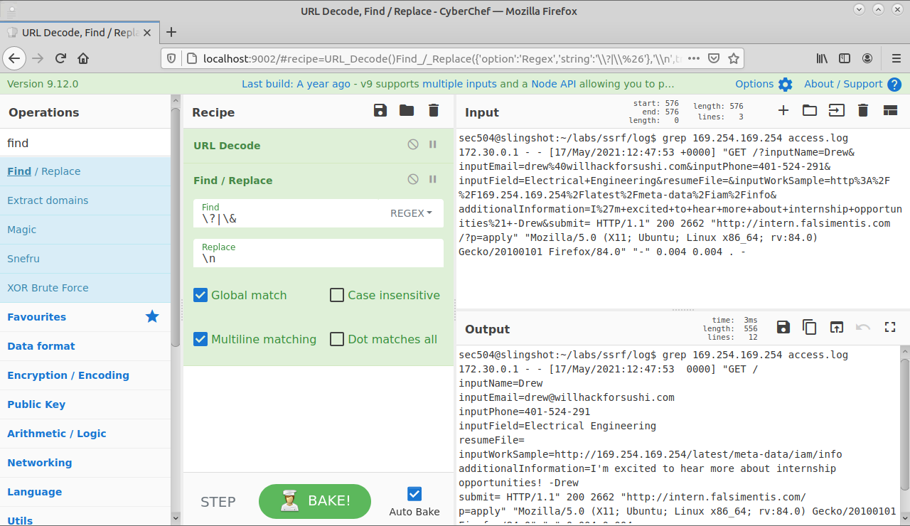Toggle Global match checkbox
This screenshot has width=910, height=526.
(x=200, y=295)
